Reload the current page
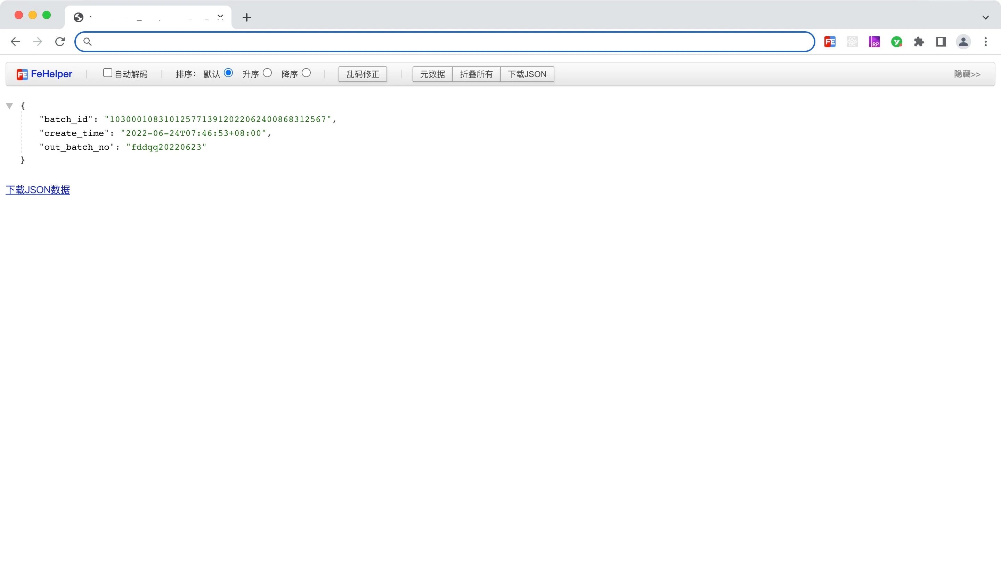Viewport: 1001px width, 567px height. (x=59, y=42)
